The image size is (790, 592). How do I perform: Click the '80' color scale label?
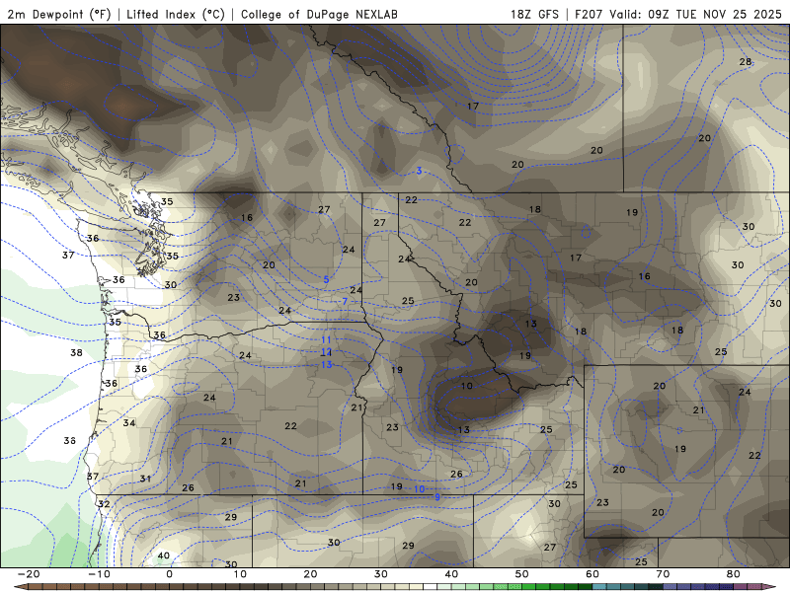click(x=733, y=574)
